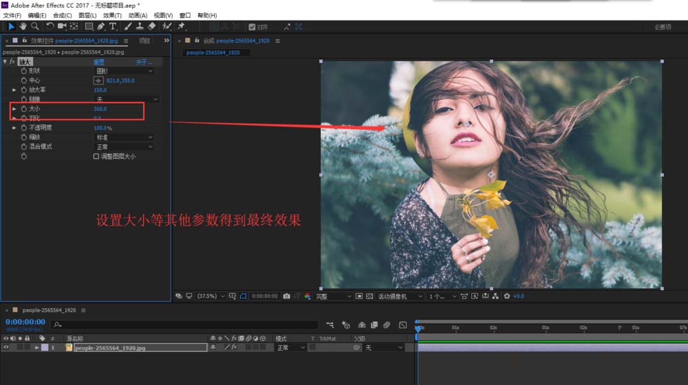Hide the people-2565564_1920.jpg layer
The width and height of the screenshot is (688, 385).
(6, 348)
